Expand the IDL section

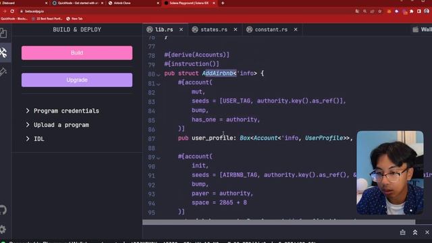coord(34,139)
